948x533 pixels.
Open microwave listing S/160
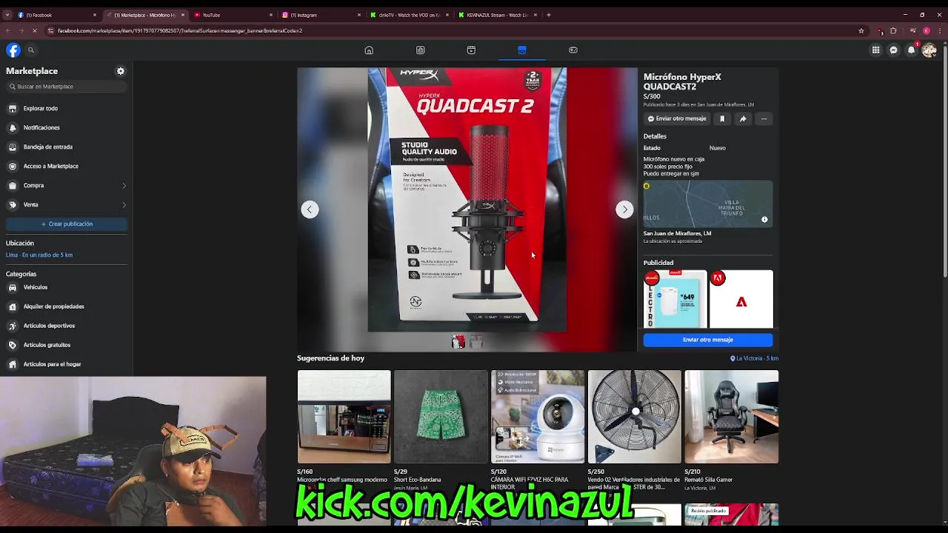(344, 417)
